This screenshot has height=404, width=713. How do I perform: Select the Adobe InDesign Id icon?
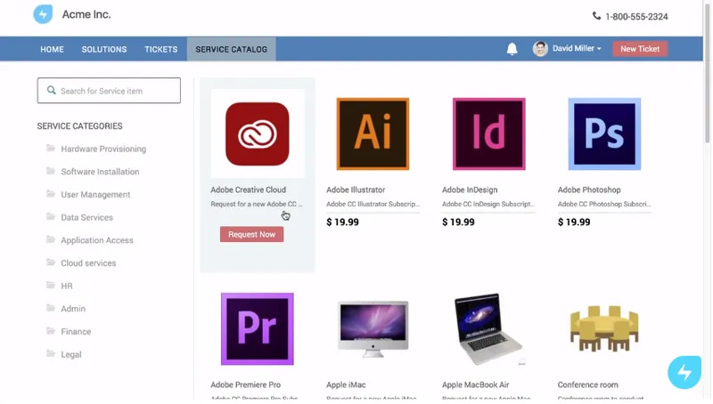point(488,133)
